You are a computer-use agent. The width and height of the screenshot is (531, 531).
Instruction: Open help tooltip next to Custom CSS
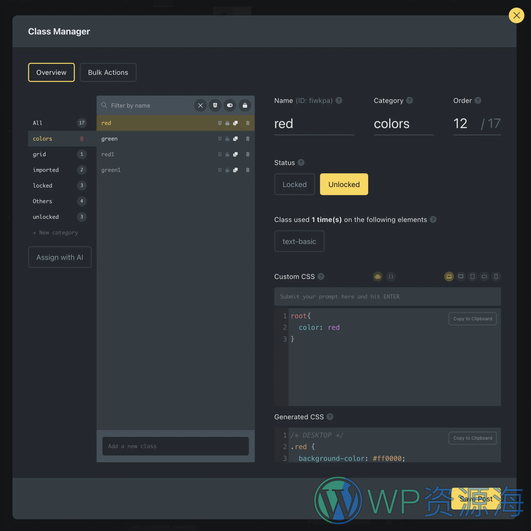point(321,276)
